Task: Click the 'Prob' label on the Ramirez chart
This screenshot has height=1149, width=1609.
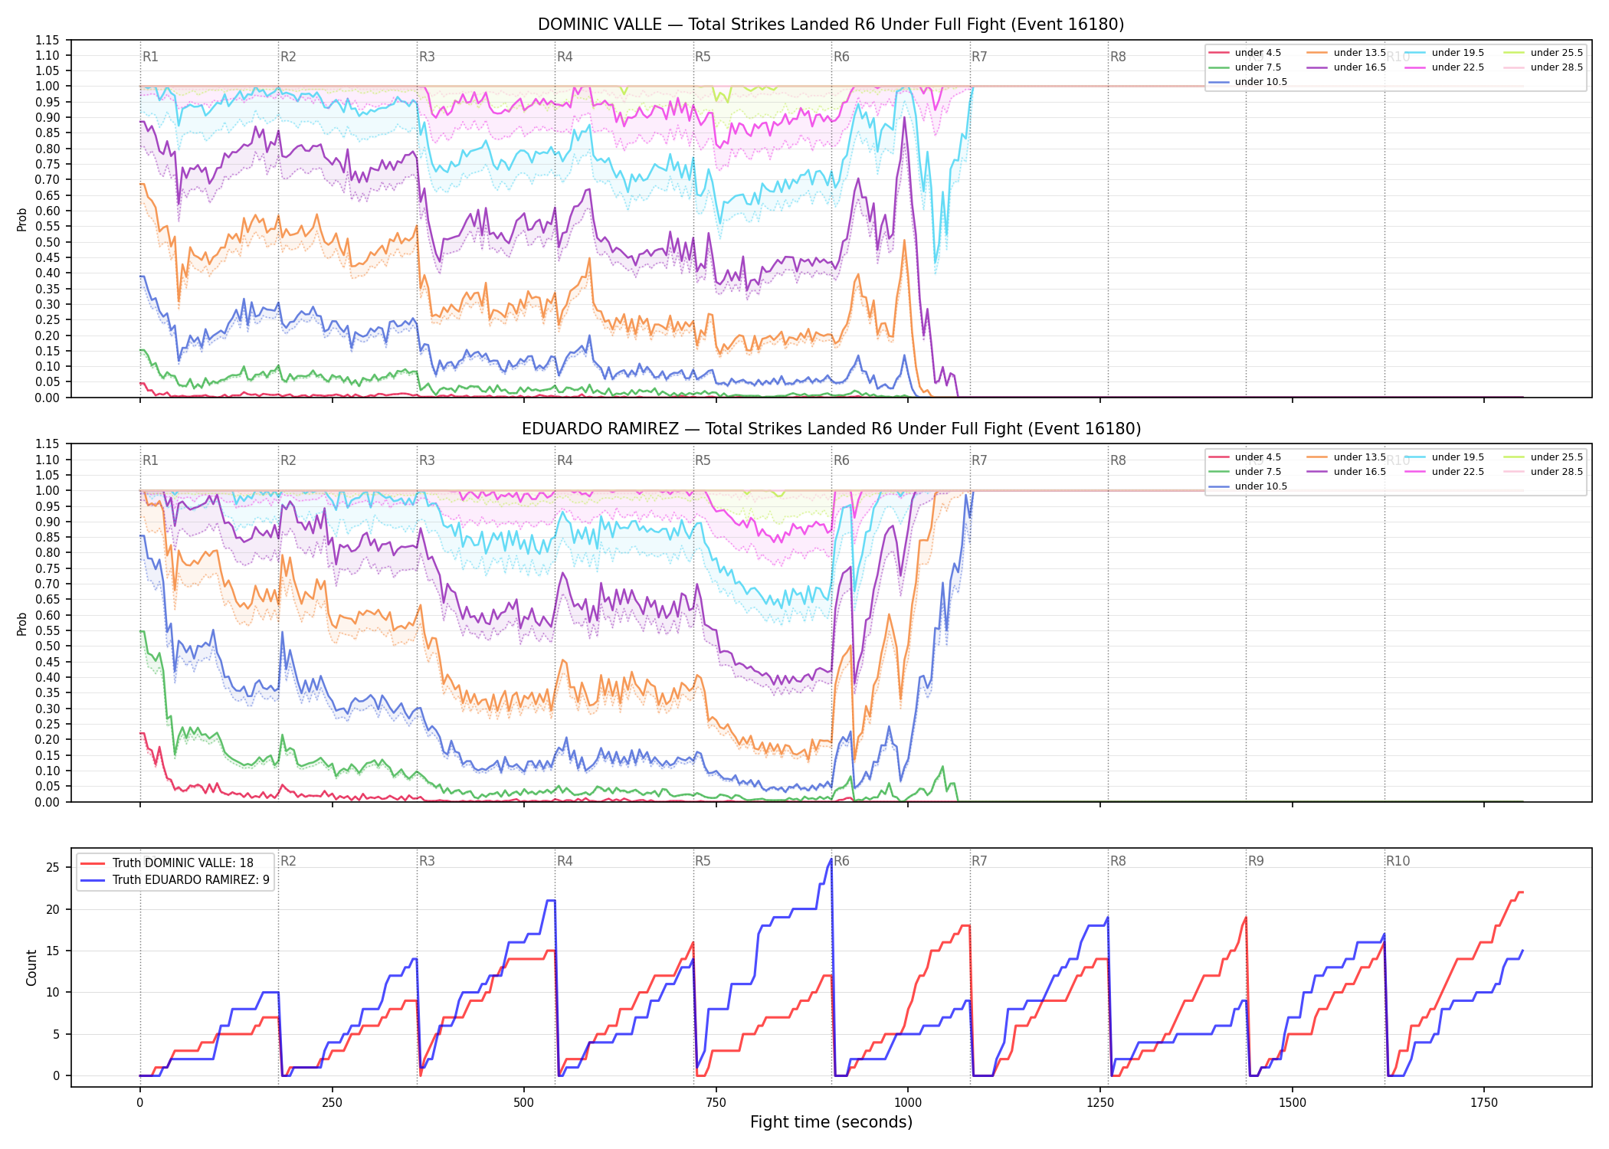Action: tap(22, 624)
